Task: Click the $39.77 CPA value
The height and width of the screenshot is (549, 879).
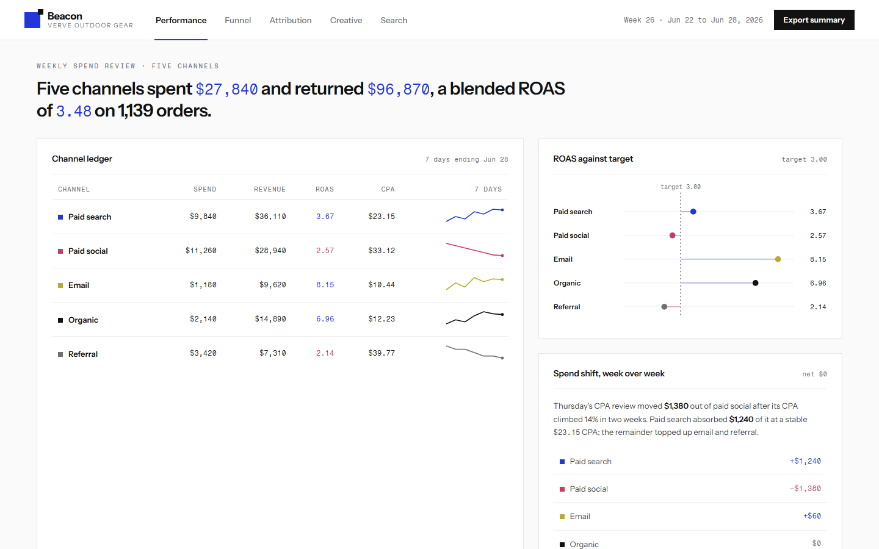Action: point(382,353)
